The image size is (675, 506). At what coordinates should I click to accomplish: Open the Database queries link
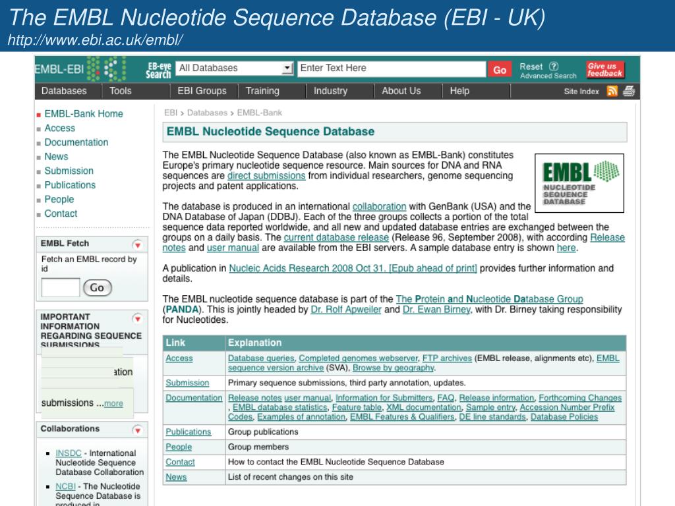pyautogui.click(x=261, y=358)
